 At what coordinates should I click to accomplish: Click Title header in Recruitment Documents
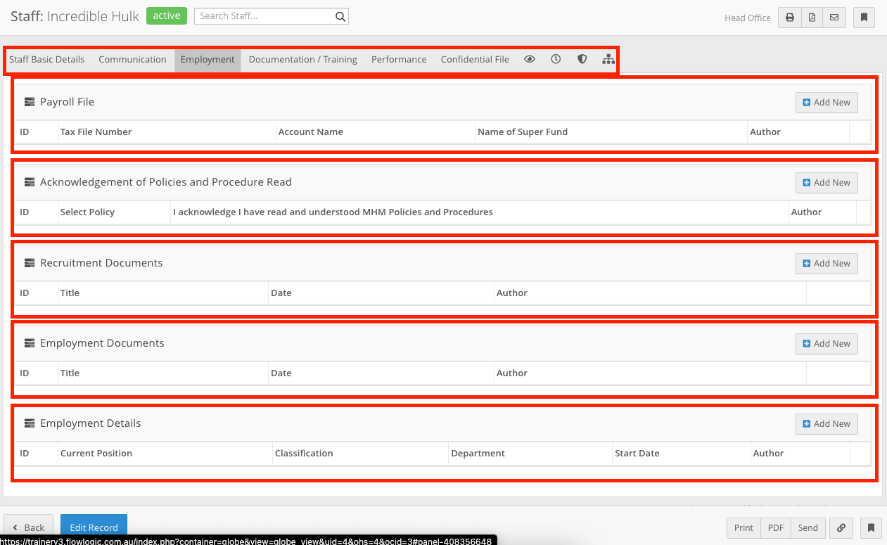coord(70,293)
